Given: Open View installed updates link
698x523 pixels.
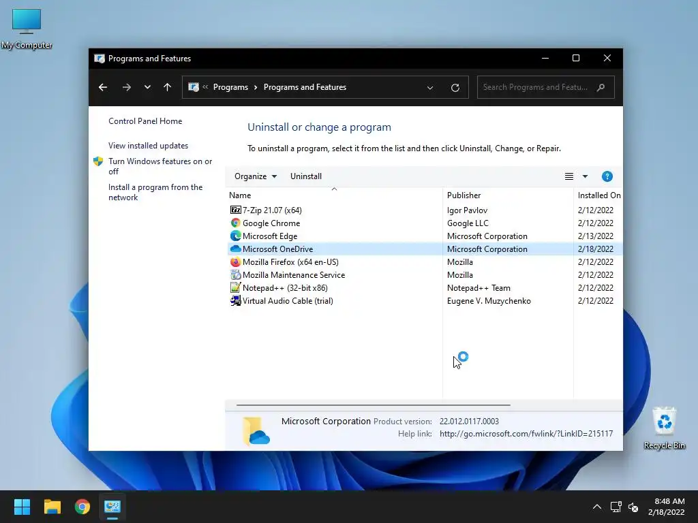Looking at the screenshot, I should coord(148,146).
